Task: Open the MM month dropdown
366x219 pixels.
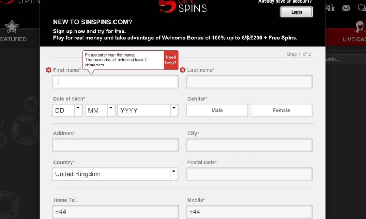Action: [100, 110]
